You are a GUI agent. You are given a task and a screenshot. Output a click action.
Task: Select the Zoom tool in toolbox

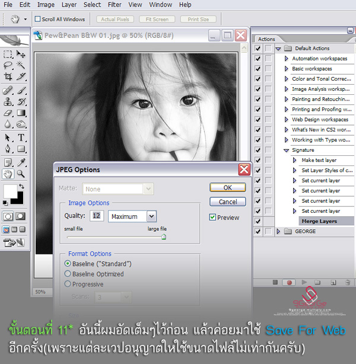coord(21,174)
